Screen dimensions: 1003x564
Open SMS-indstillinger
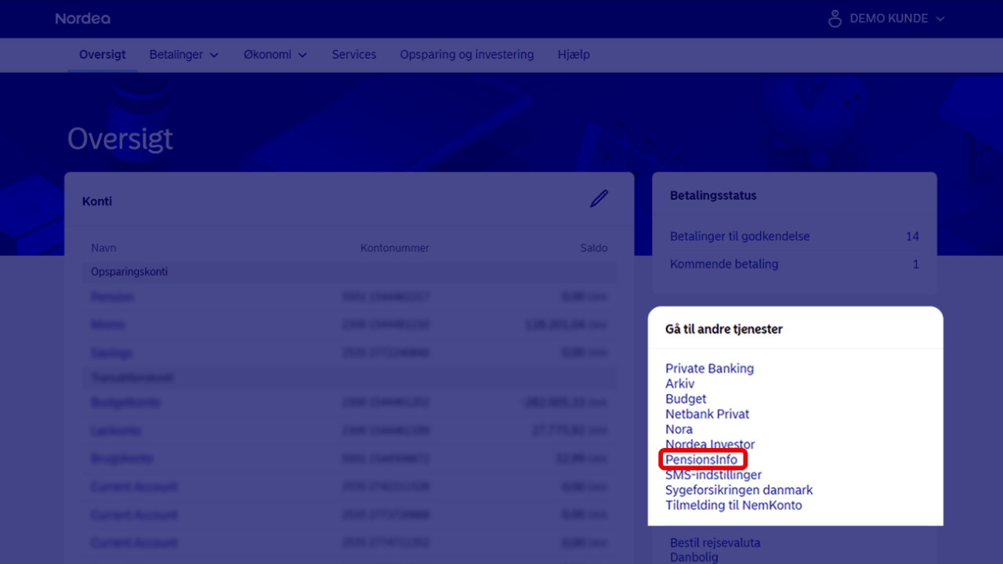point(713,475)
